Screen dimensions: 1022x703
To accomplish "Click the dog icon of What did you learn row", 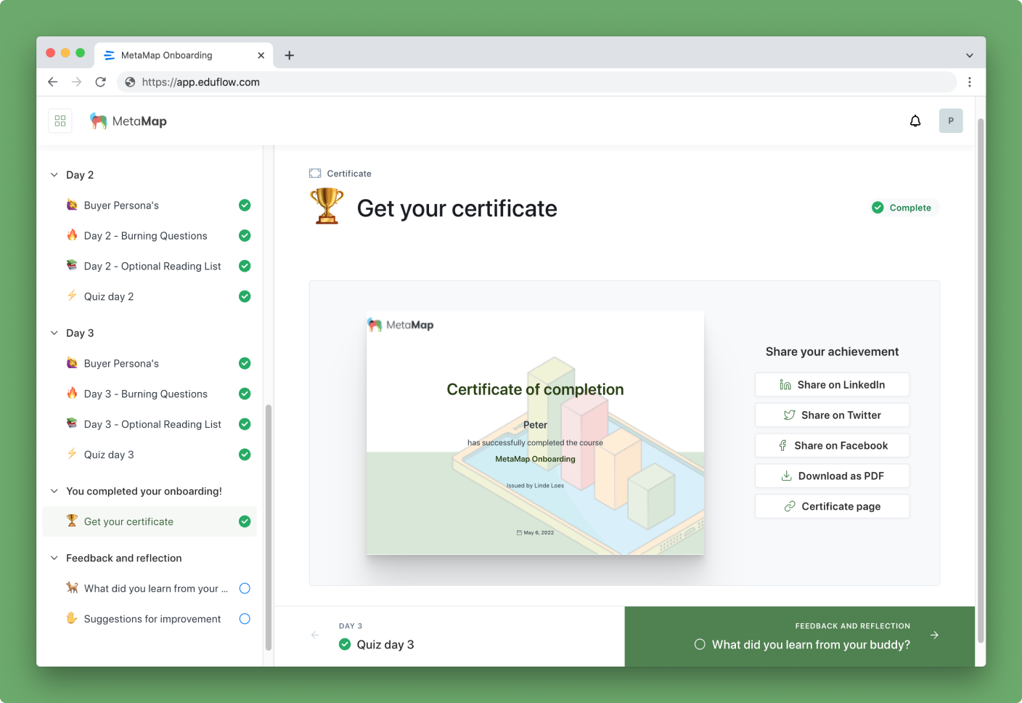I will 72,588.
